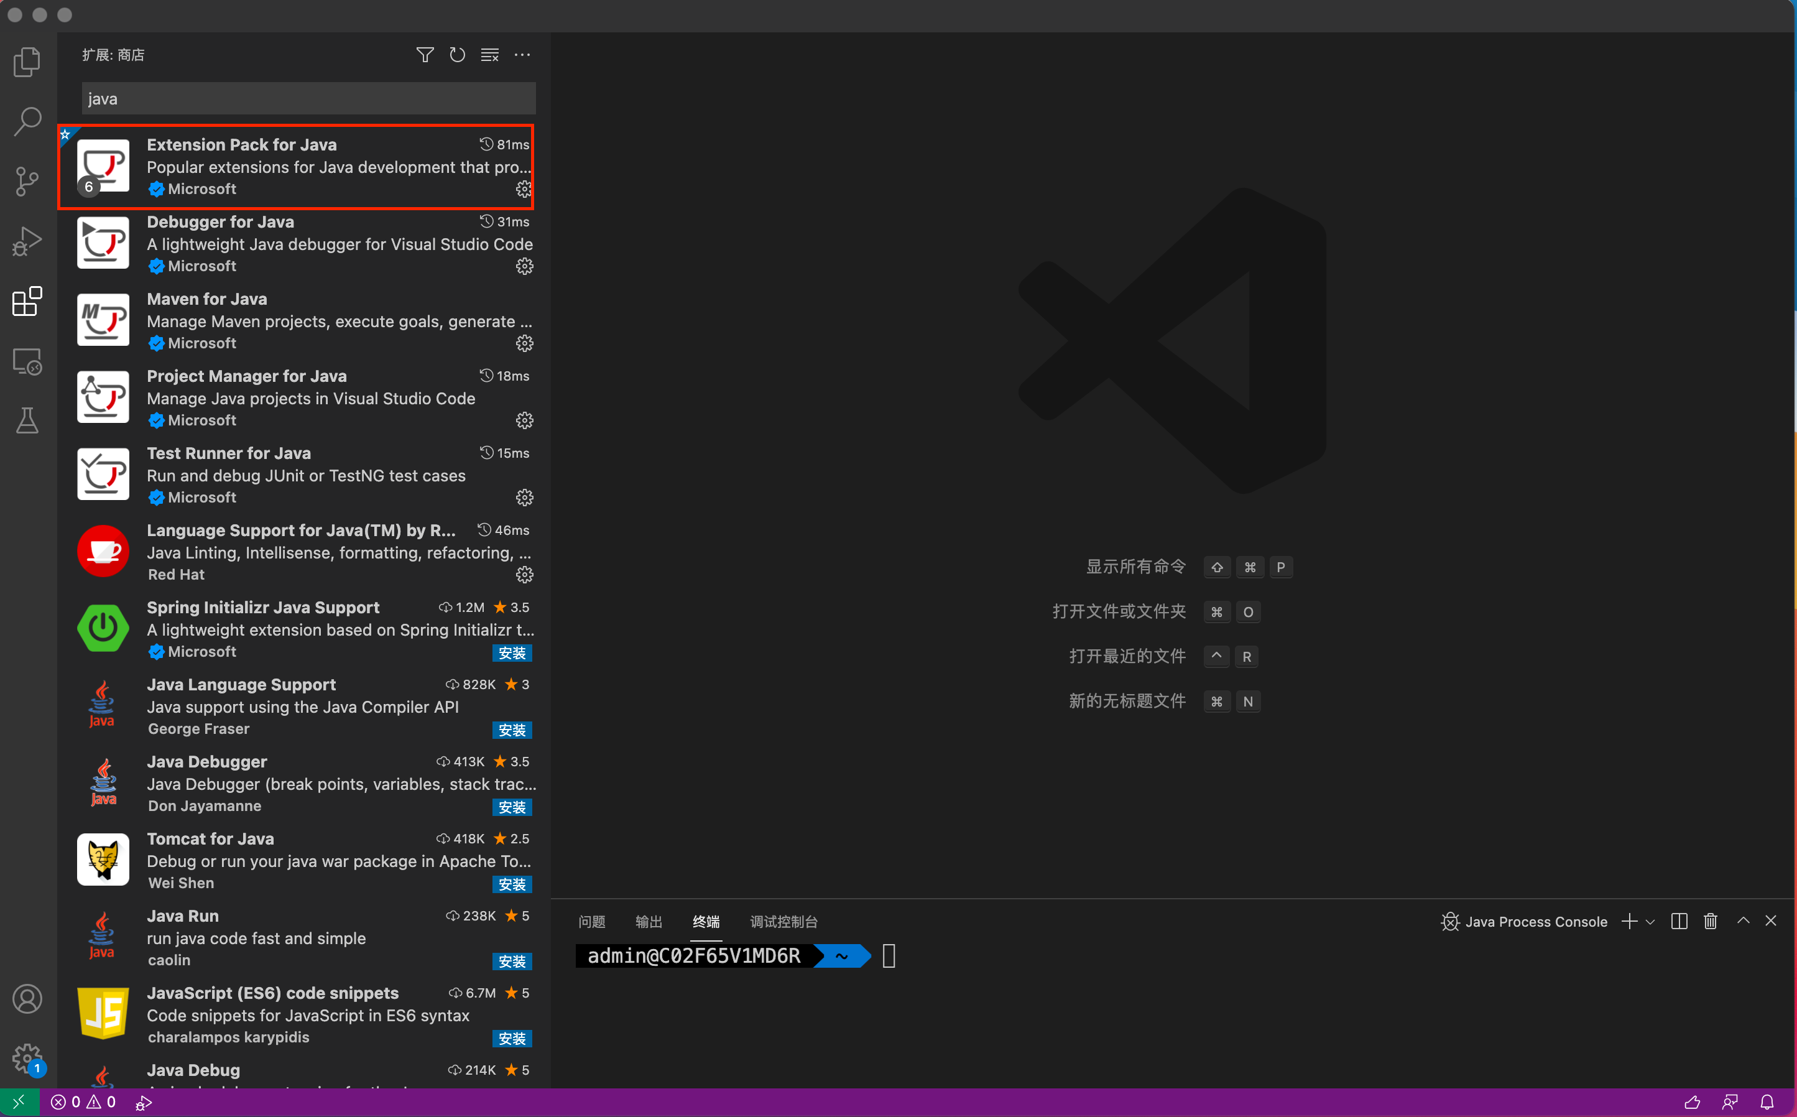Image resolution: width=1797 pixels, height=1117 pixels.
Task: Install Java Run by caolin
Action: [512, 961]
